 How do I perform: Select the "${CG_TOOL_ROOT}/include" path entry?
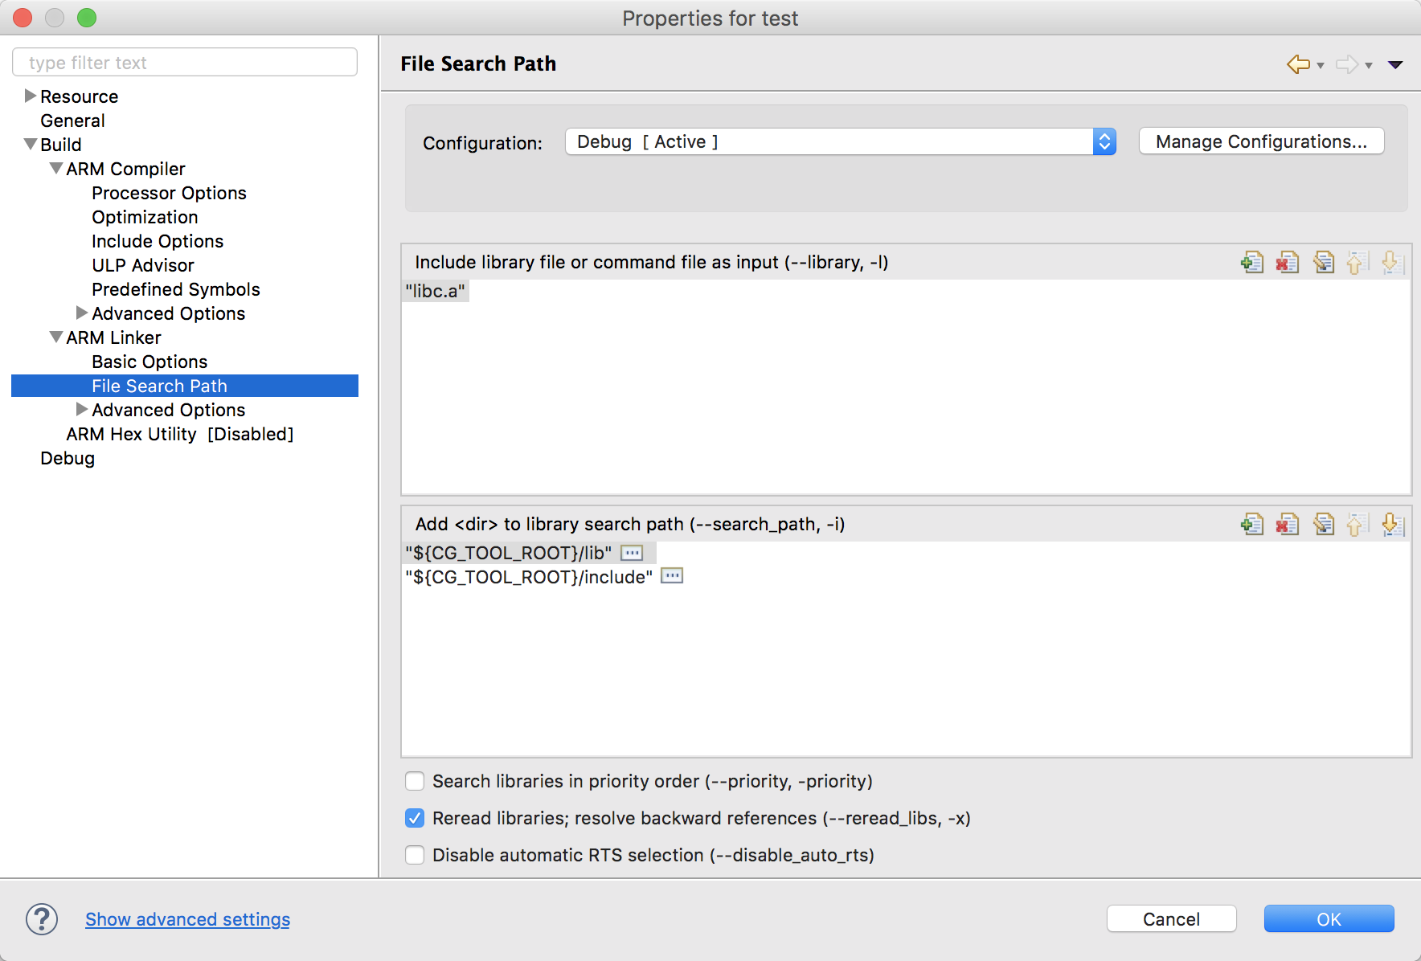(x=528, y=577)
